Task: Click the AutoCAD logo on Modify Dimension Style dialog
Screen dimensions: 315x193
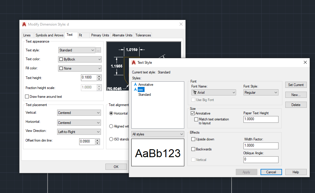Action: 24,24
